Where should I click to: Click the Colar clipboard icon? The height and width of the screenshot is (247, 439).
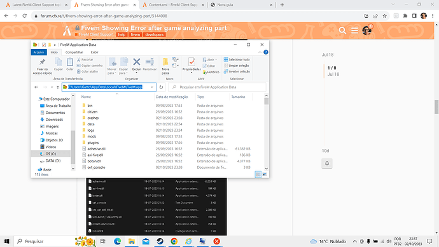point(70,62)
